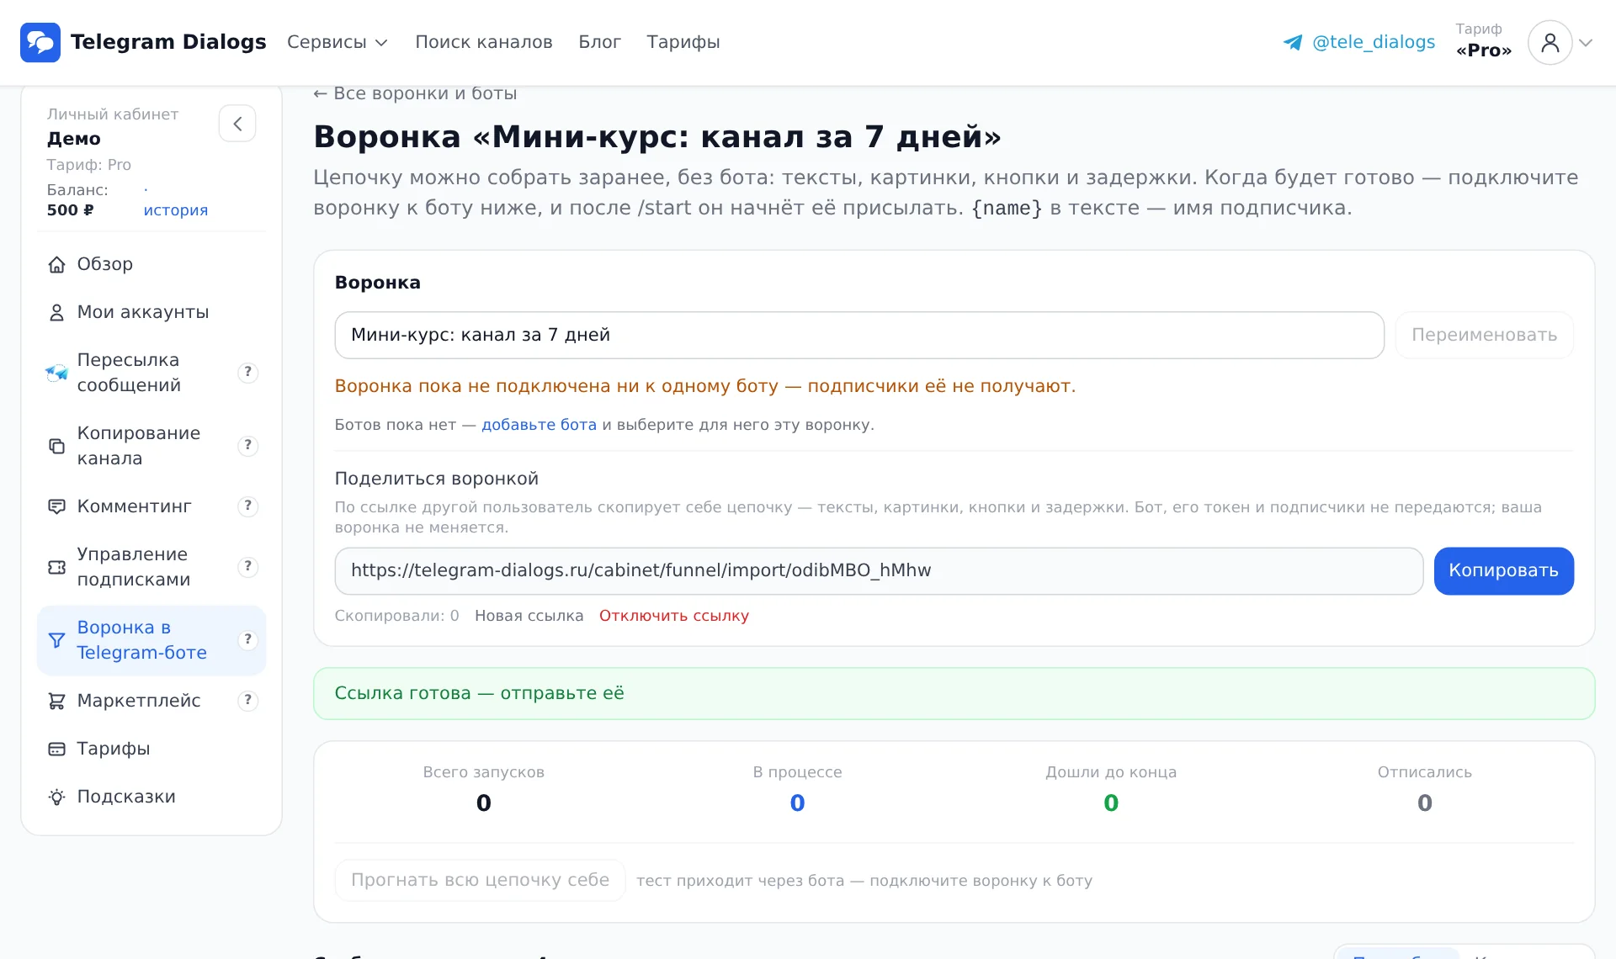
Task: Click the copy icon for Копирование канала
Action: tap(56, 446)
